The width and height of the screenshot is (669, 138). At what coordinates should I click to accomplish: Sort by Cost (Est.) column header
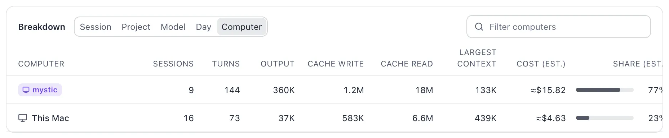point(541,64)
